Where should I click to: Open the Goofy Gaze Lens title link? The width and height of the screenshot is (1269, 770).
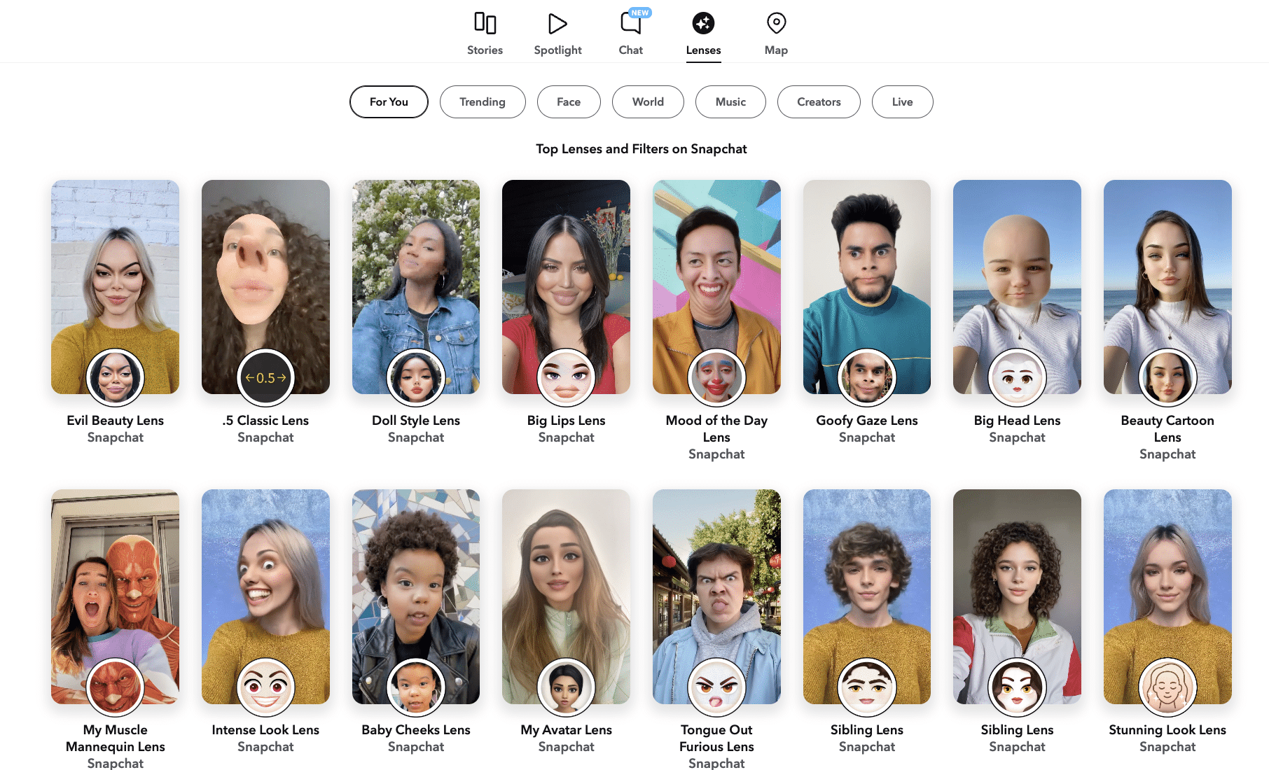tap(867, 420)
